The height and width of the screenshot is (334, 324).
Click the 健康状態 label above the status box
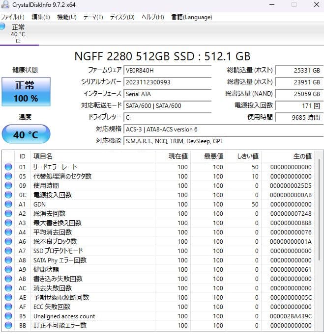[25, 70]
